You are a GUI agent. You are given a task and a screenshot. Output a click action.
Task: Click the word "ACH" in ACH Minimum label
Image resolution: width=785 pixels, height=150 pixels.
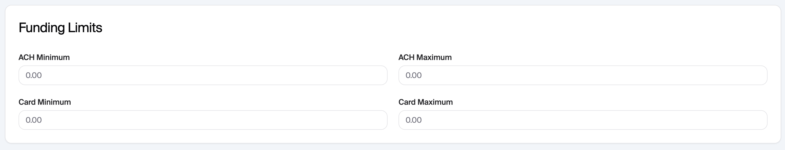click(x=26, y=57)
